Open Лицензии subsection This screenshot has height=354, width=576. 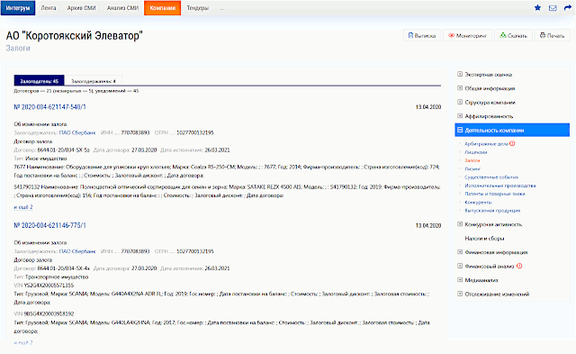pyautogui.click(x=476, y=152)
